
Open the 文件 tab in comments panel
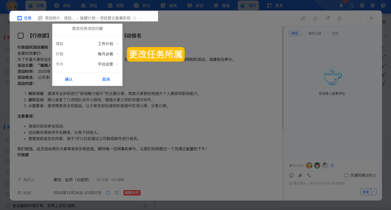(x=335, y=33)
